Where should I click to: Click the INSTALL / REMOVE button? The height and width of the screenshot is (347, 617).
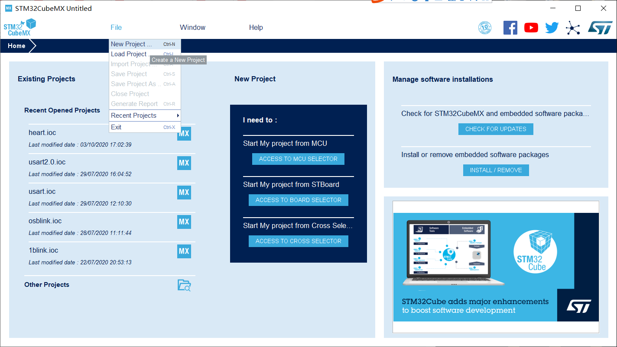pos(496,170)
